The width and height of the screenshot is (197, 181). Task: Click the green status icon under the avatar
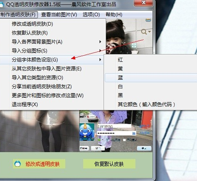click(x=99, y=140)
